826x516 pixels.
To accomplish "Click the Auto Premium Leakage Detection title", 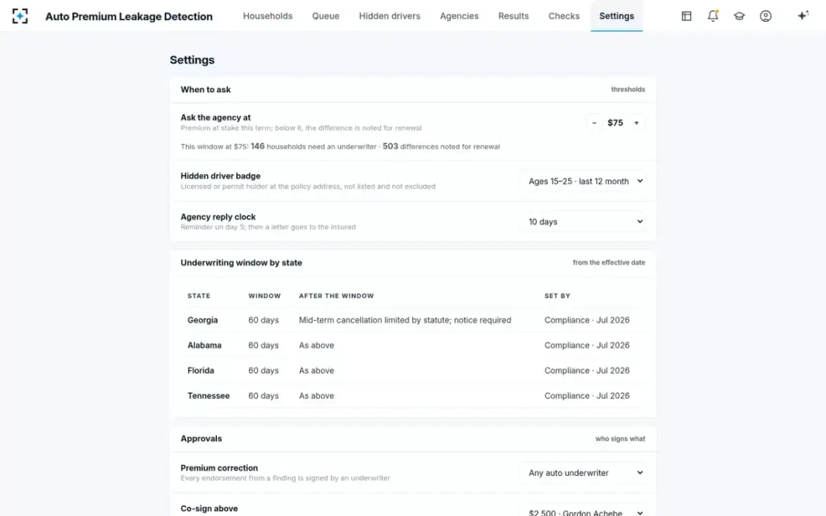I will point(129,17).
